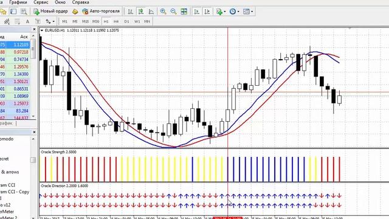
Task: Select the row with ask 0.97218
Action: tap(15, 52)
